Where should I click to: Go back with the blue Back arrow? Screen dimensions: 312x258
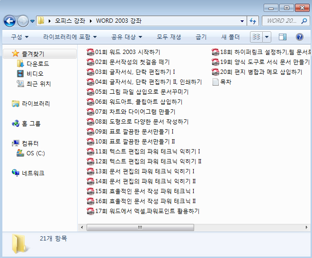click(x=9, y=21)
